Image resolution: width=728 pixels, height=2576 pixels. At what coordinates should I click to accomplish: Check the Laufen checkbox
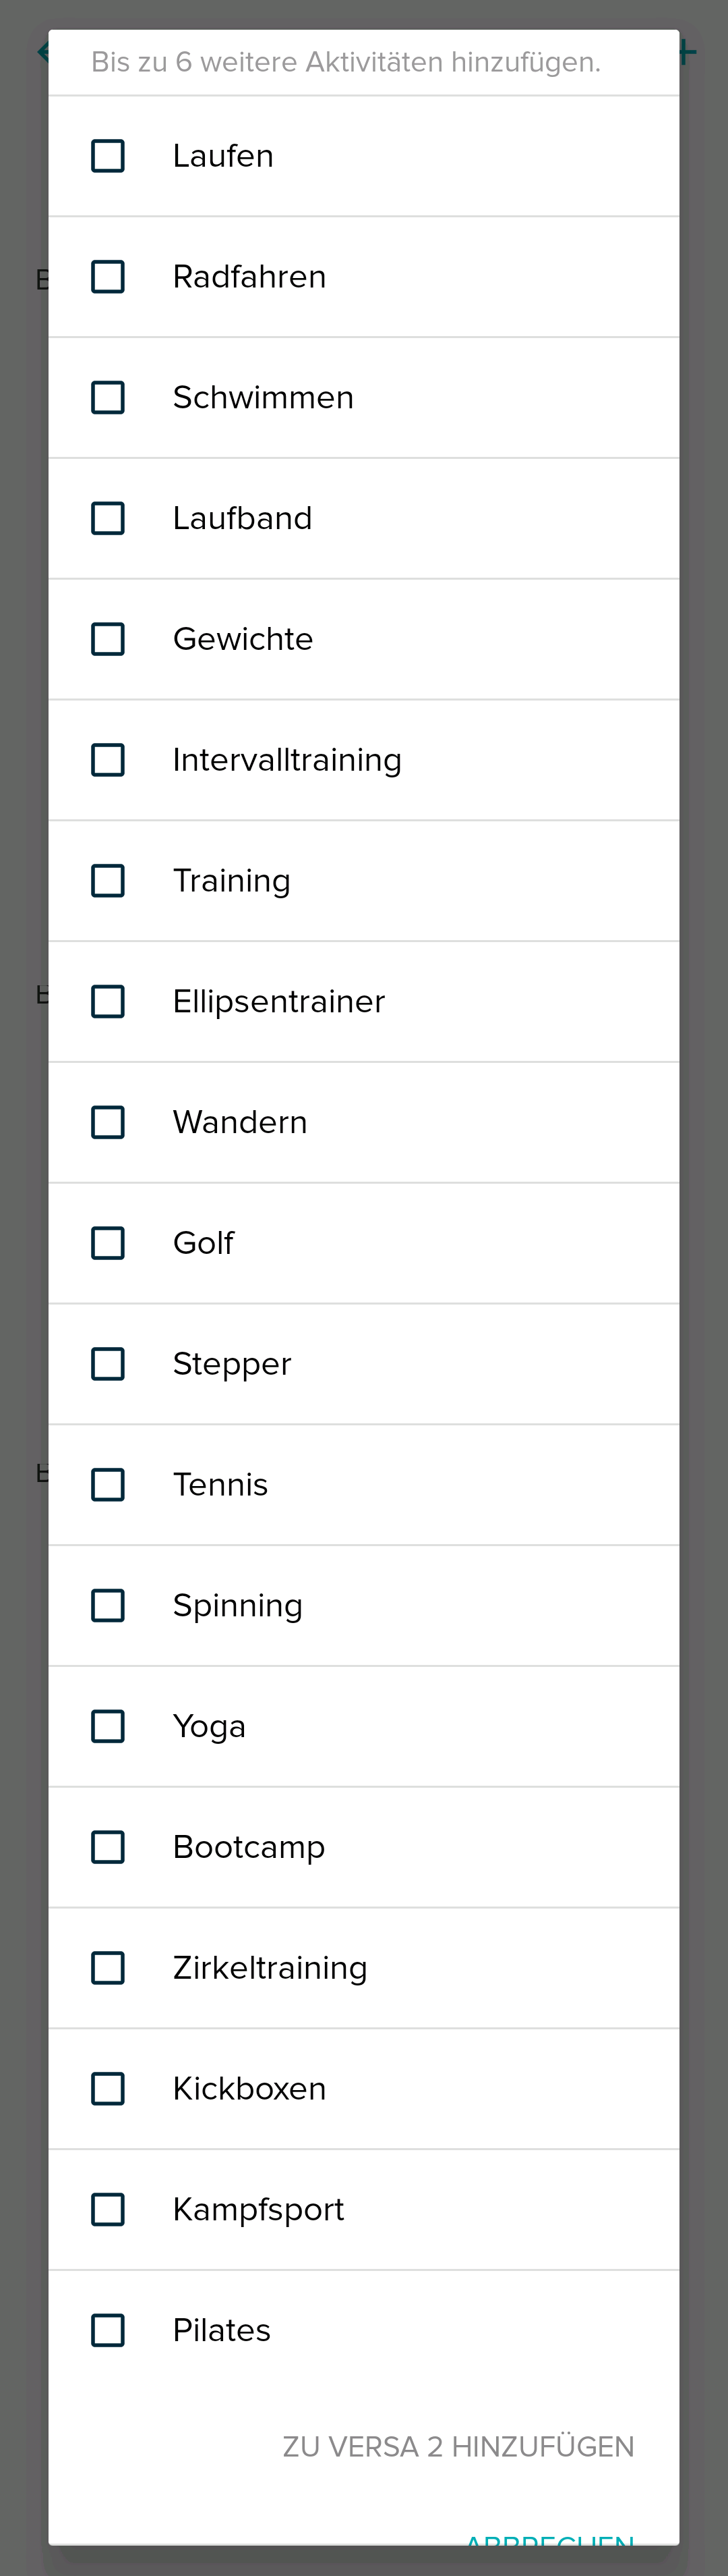click(x=108, y=156)
